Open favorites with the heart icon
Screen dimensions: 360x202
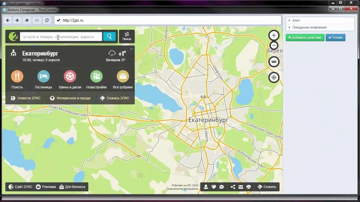click(x=214, y=187)
